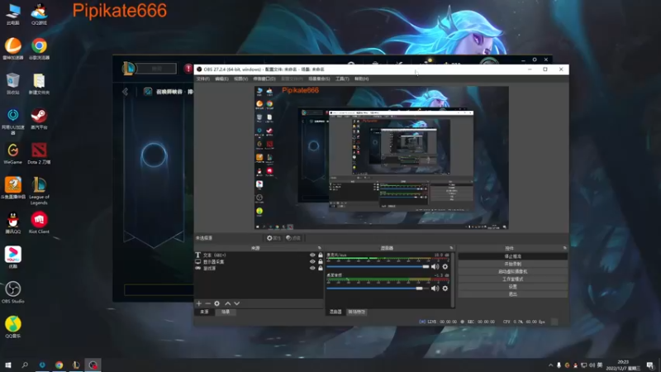Image resolution: width=661 pixels, height=372 pixels.
Task: Switch to the 转场特效 transitions tab
Action: pos(357,312)
